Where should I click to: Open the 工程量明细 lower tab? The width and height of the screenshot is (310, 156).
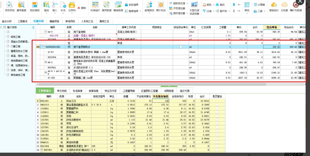[129, 91]
